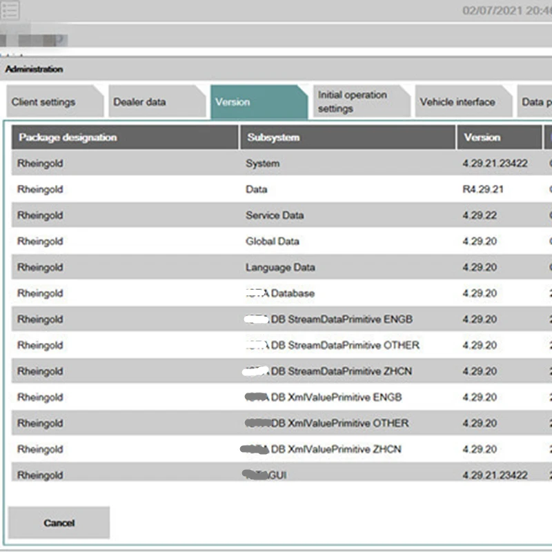Click version 4.29.21.23422 in the GUI row
This screenshot has width=552, height=552.
[x=495, y=475]
